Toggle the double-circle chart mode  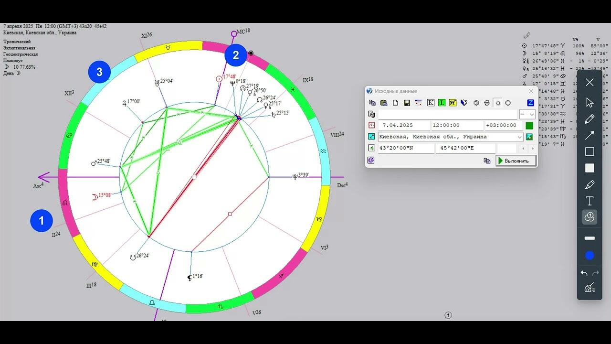pyautogui.click(x=476, y=103)
